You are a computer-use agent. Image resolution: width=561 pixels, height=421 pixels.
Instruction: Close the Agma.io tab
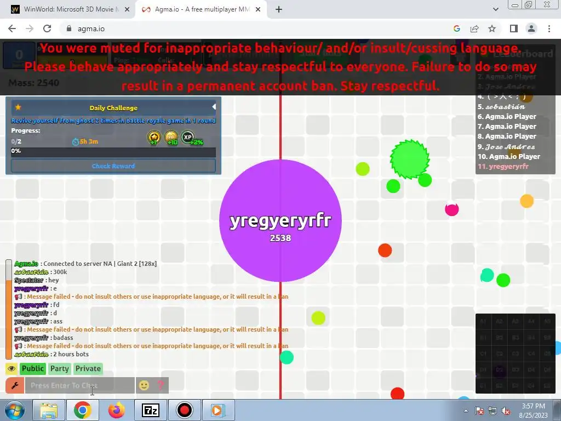click(x=258, y=9)
